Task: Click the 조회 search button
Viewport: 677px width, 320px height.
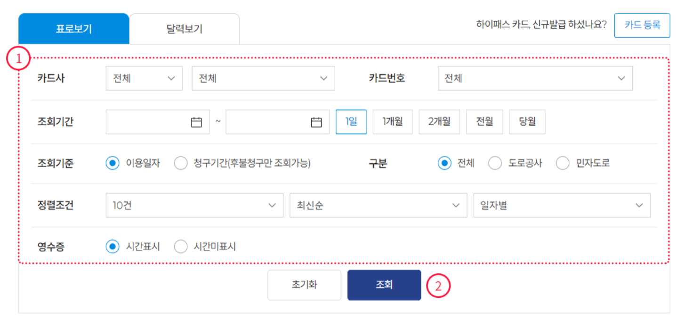Action: [384, 285]
